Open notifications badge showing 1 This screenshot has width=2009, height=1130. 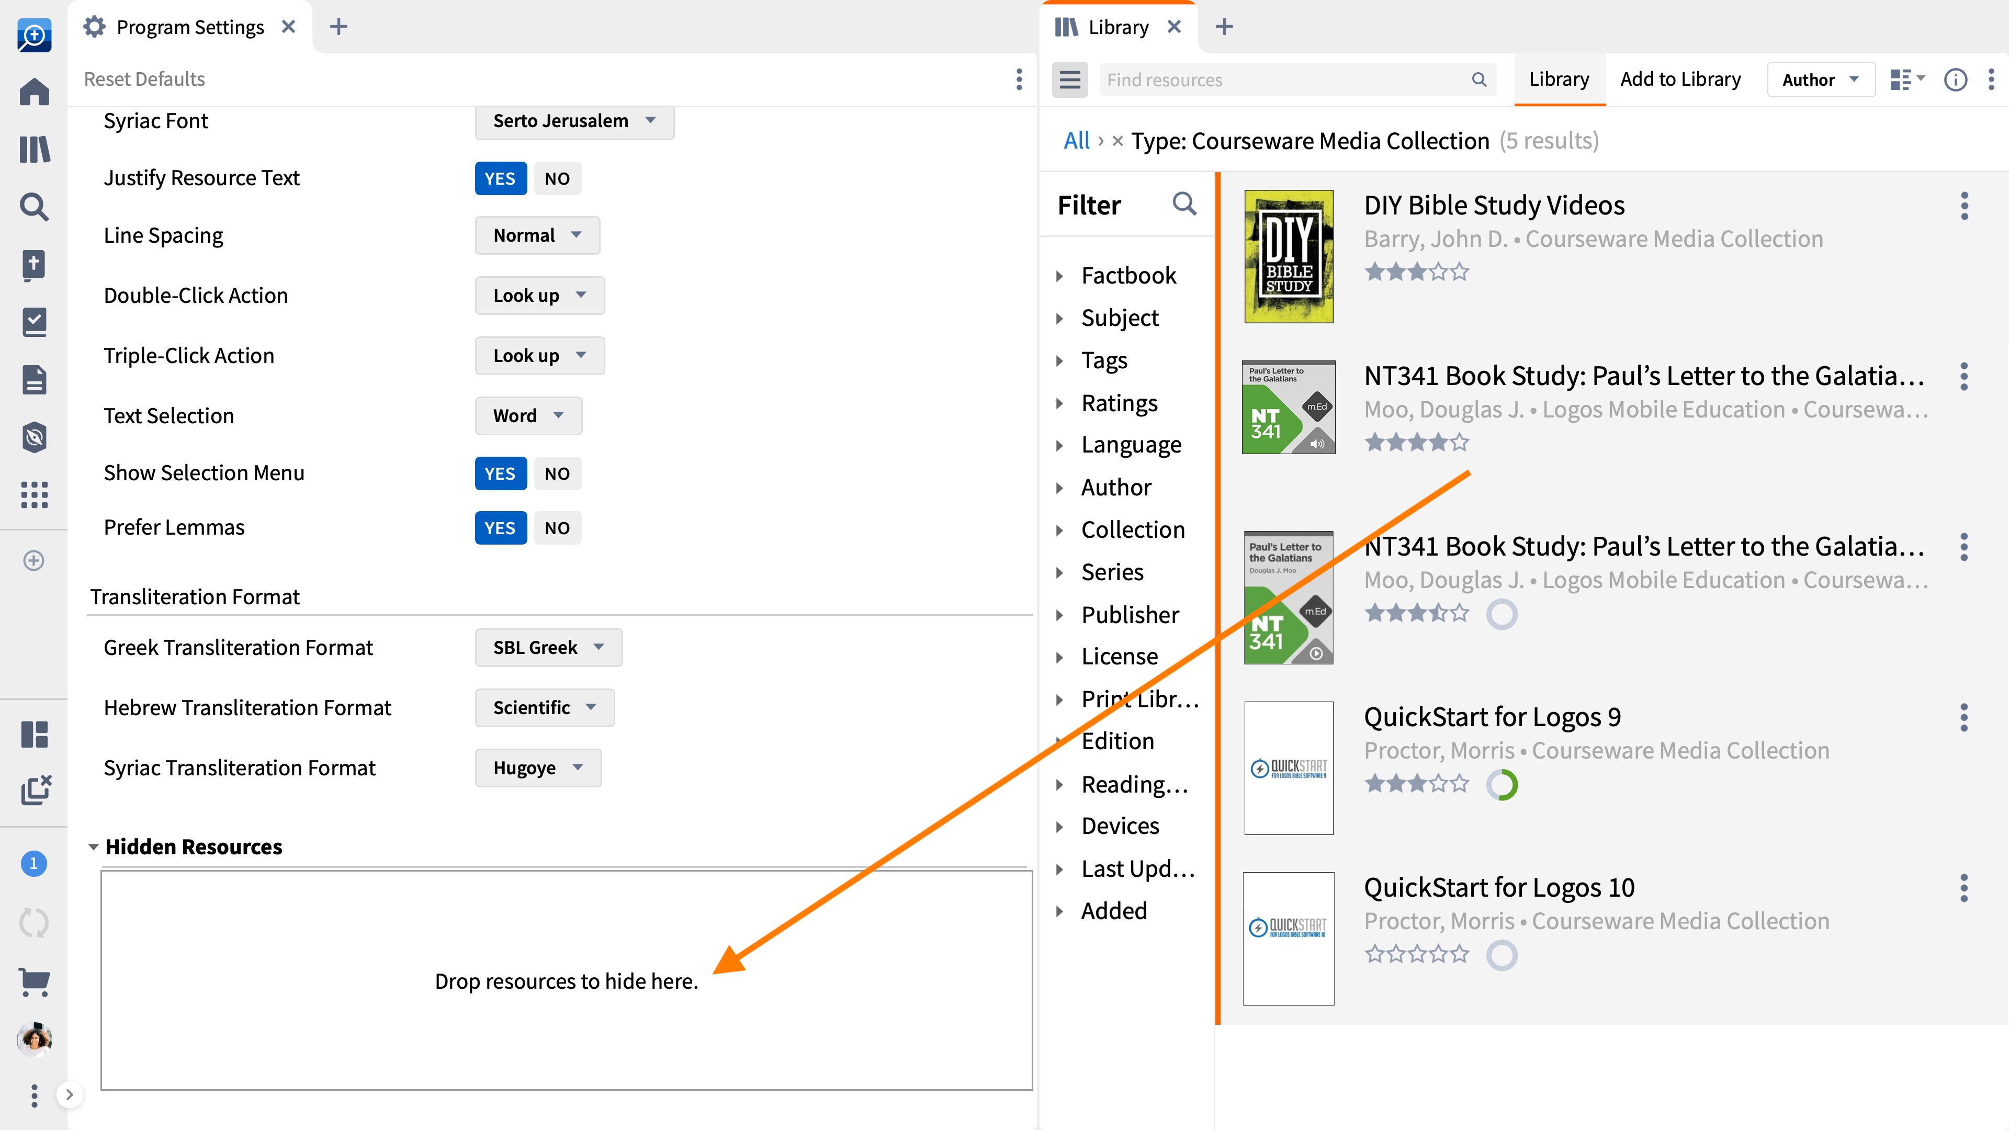coord(33,863)
